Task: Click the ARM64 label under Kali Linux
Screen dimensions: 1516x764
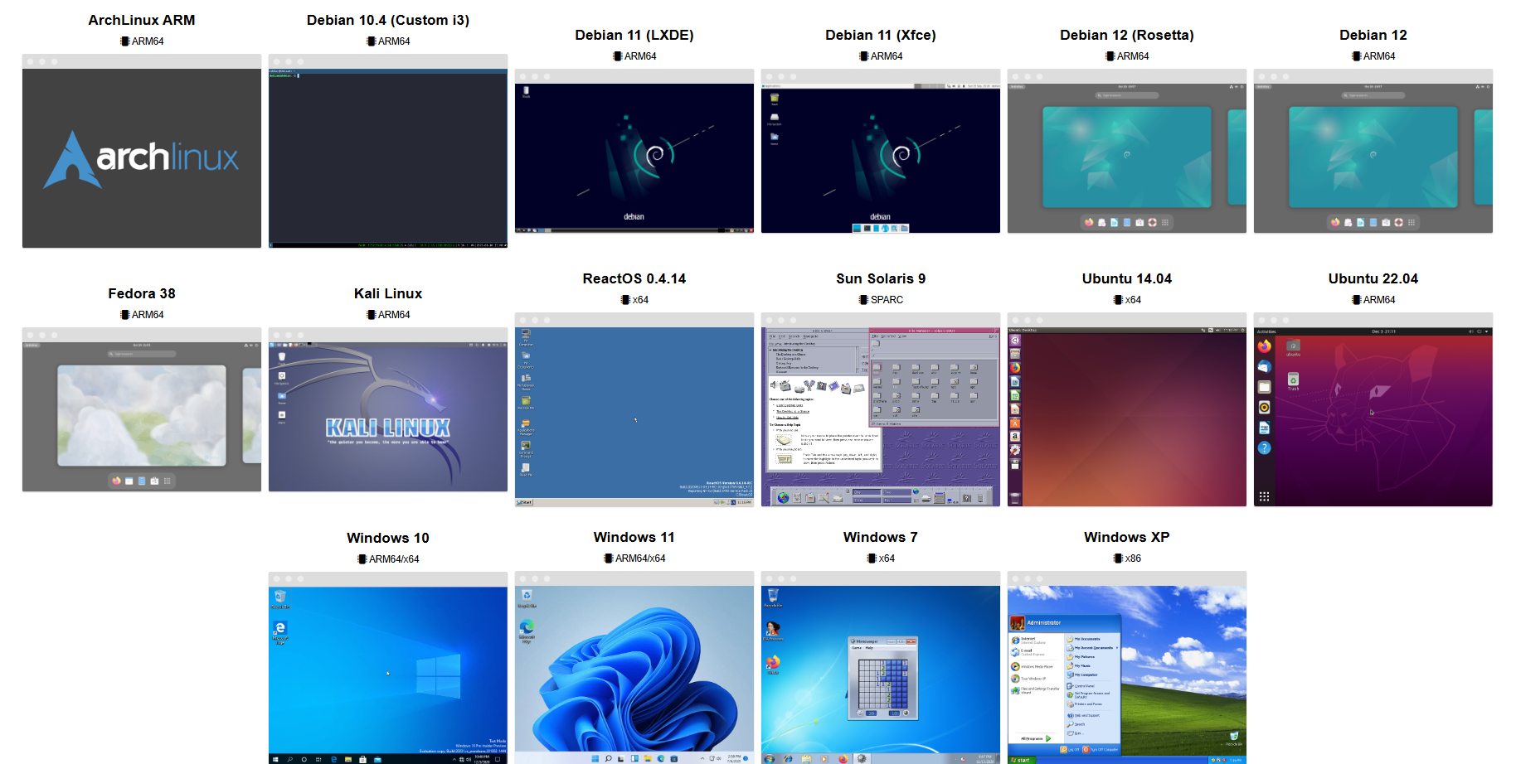Action: pos(394,315)
